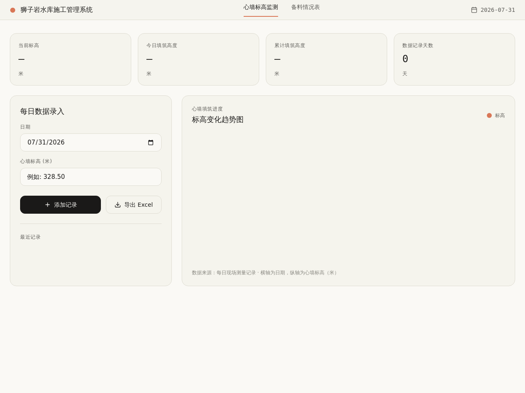Click the orange 标高 legend dot
The height and width of the screenshot is (393, 525).
[x=489, y=115]
